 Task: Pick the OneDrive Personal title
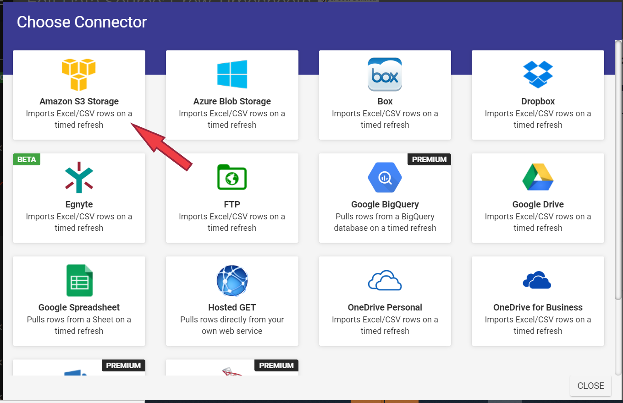[x=385, y=308]
